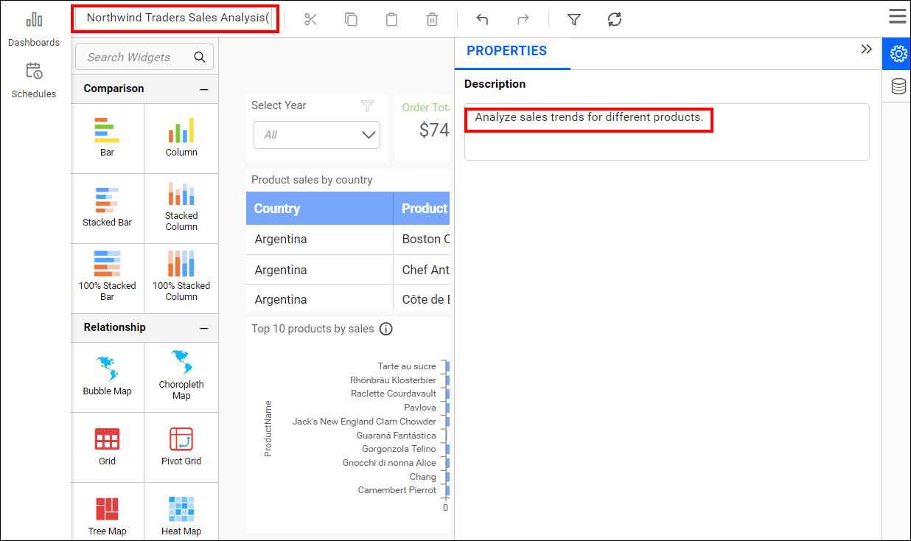Open the Select Year dropdown
This screenshot has height=541, width=911.
coord(317,135)
